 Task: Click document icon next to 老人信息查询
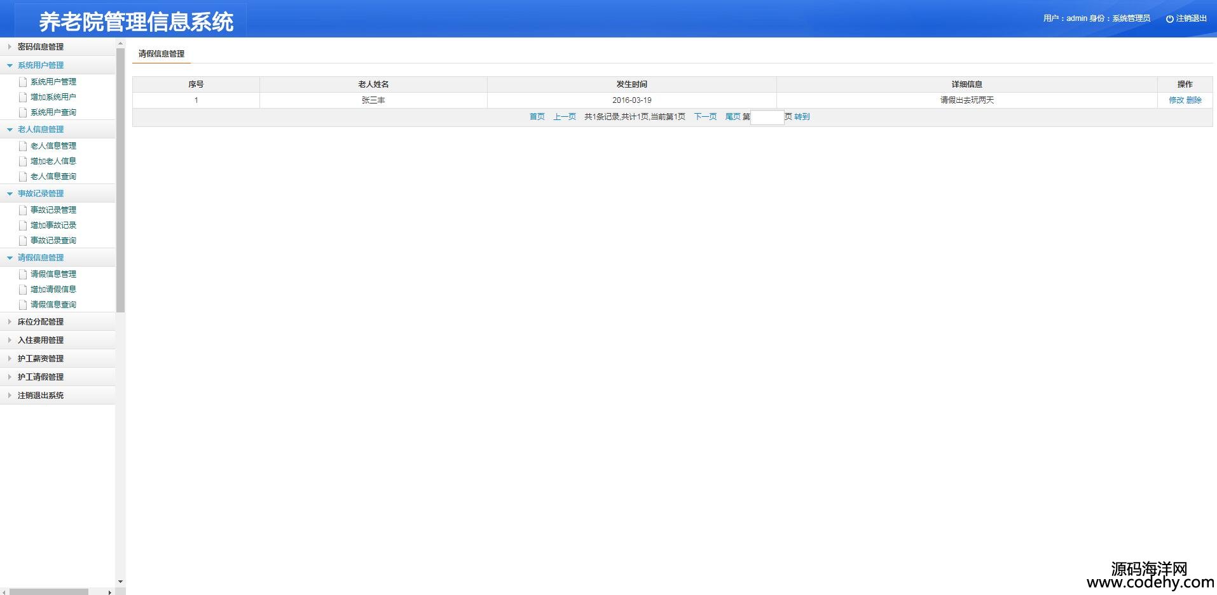[23, 177]
